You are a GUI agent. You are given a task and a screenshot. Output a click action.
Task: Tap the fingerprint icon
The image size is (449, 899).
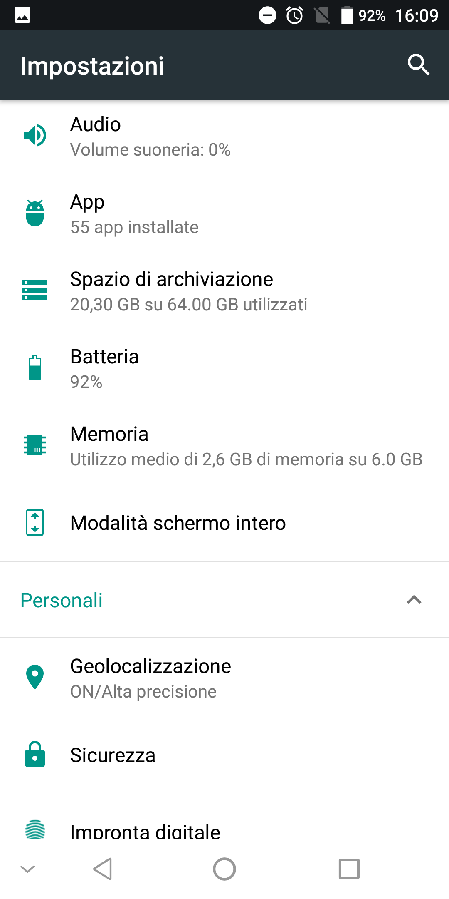click(35, 829)
